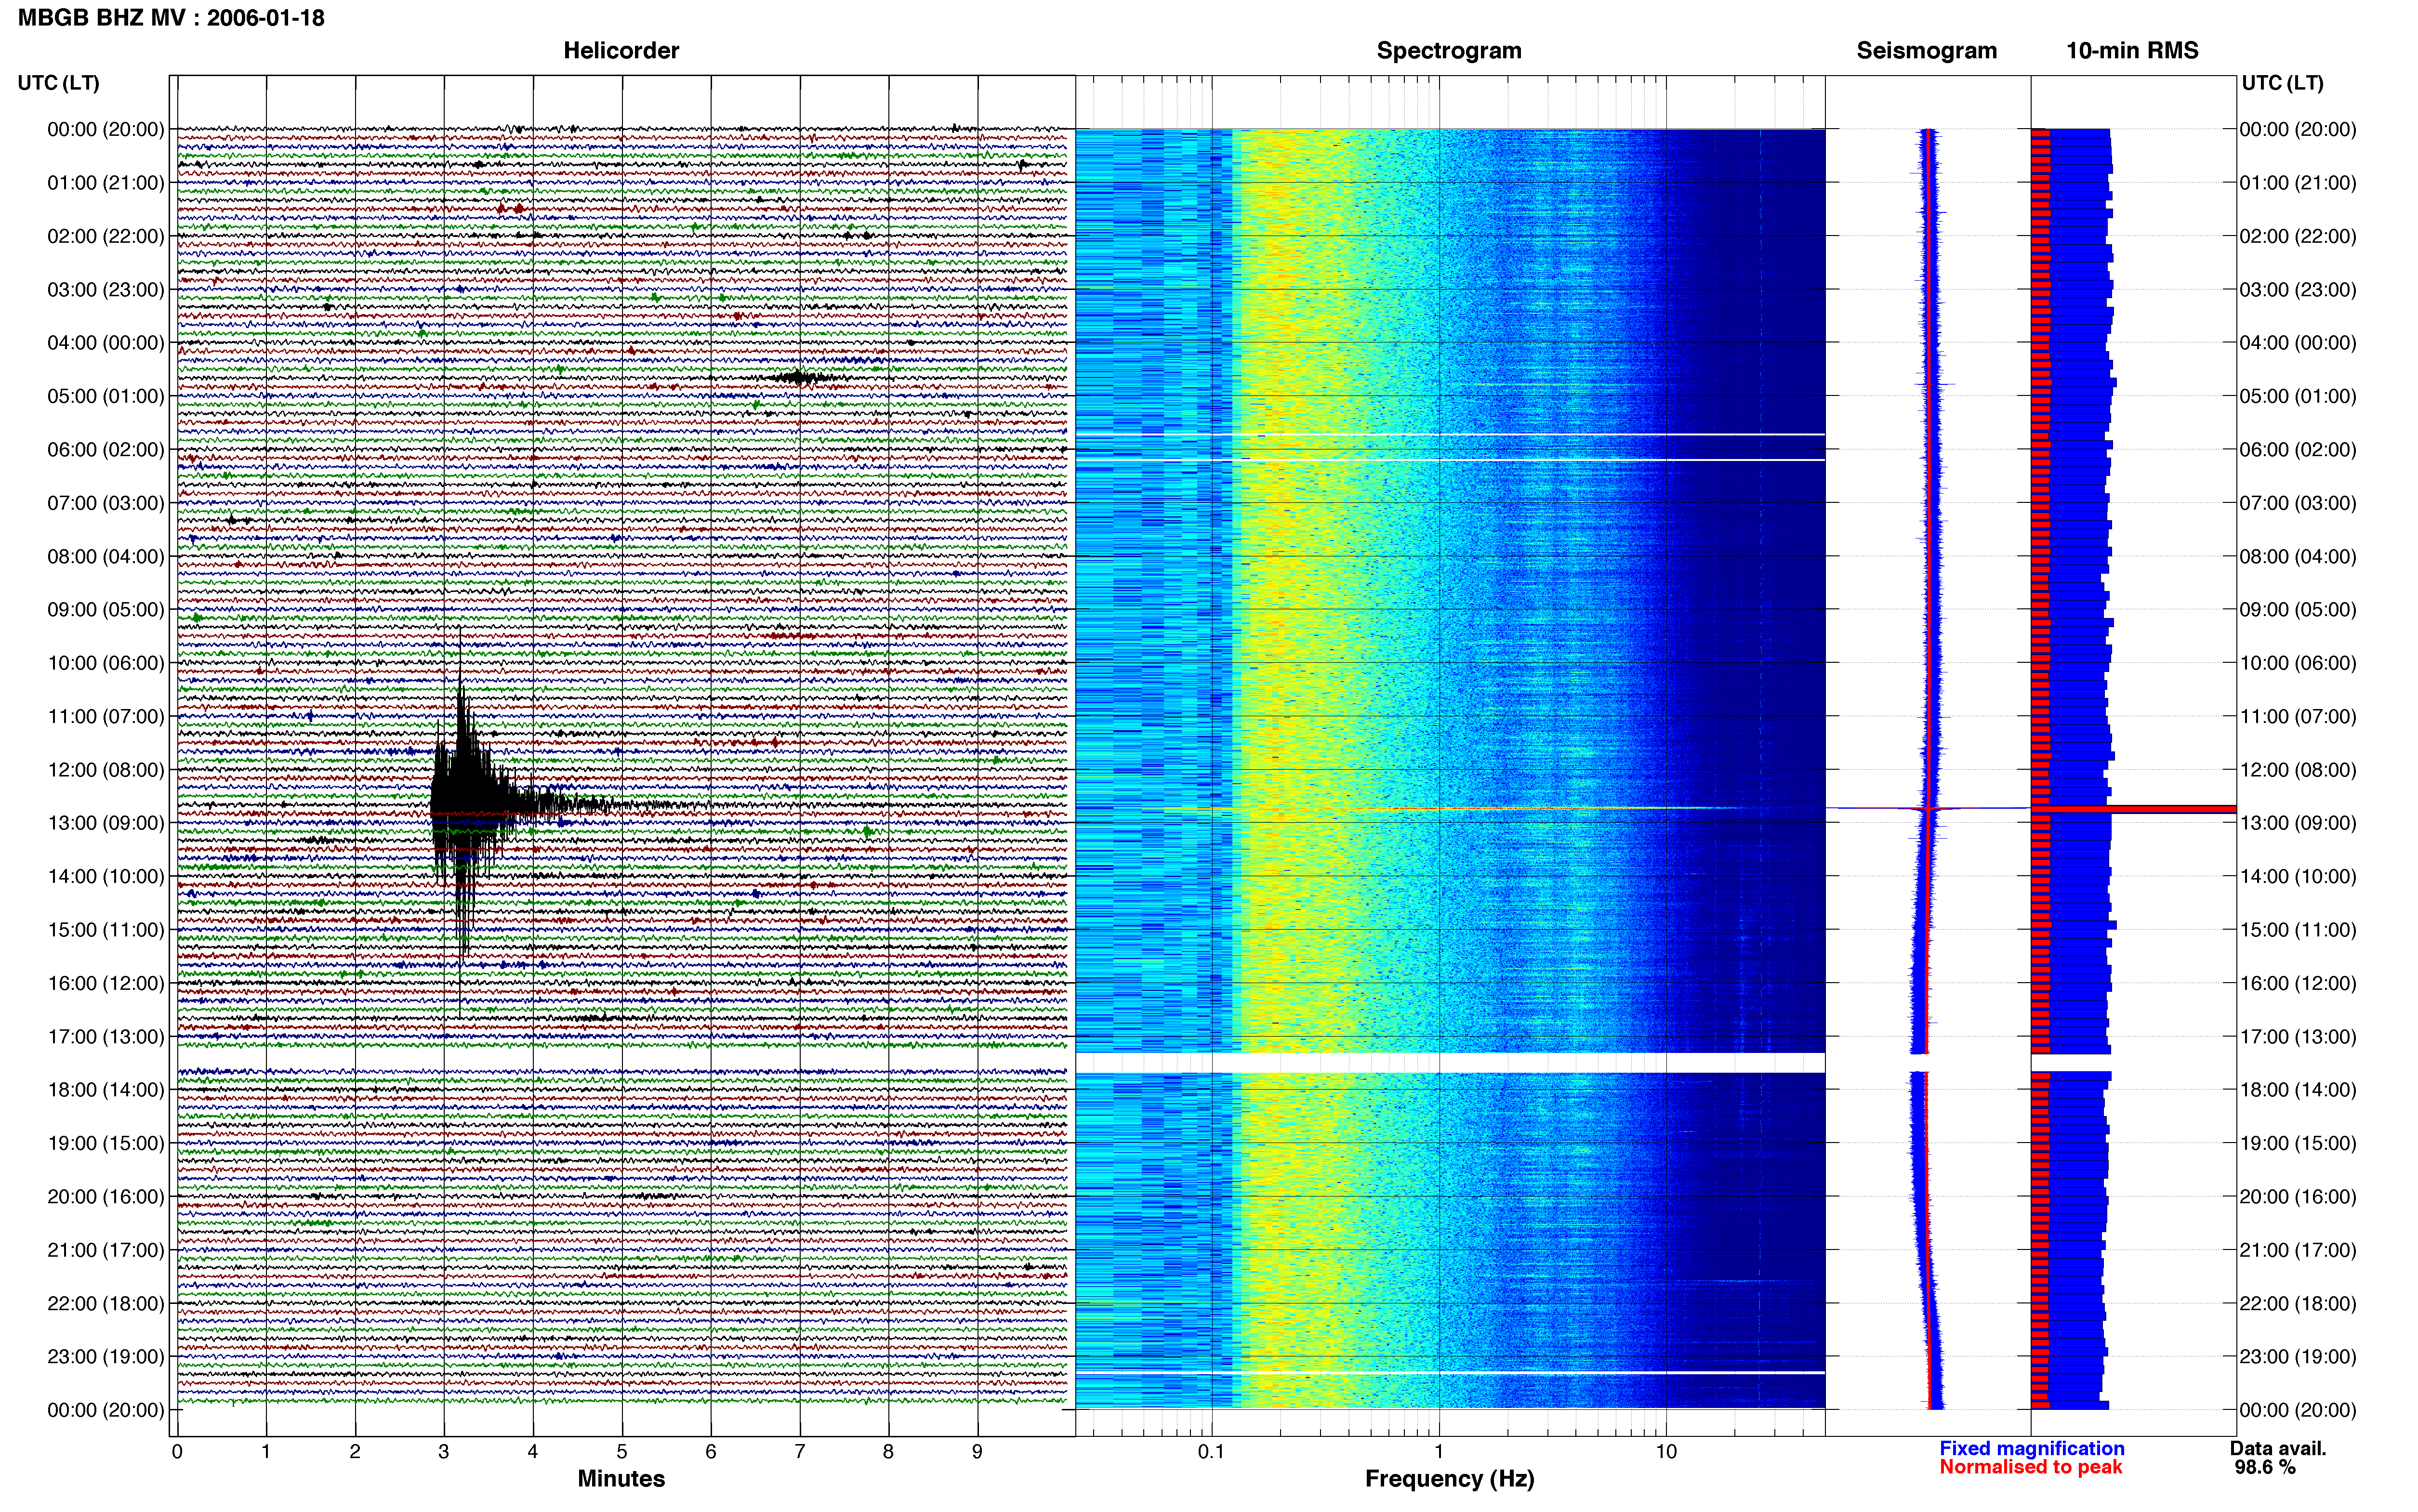Image resolution: width=2418 pixels, height=1512 pixels.
Task: Click the '10-min RMS' panel heading
Action: coord(2132,51)
